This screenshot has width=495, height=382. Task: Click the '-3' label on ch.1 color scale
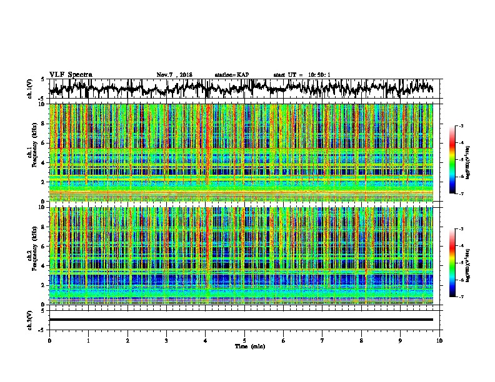(461, 125)
